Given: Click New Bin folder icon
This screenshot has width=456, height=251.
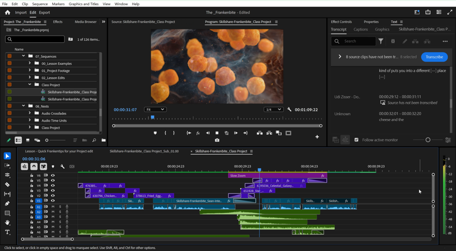Looking at the screenshot, I should point(103,140).
